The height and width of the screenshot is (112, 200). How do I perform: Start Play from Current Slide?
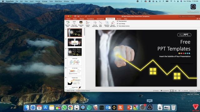point(74,24)
